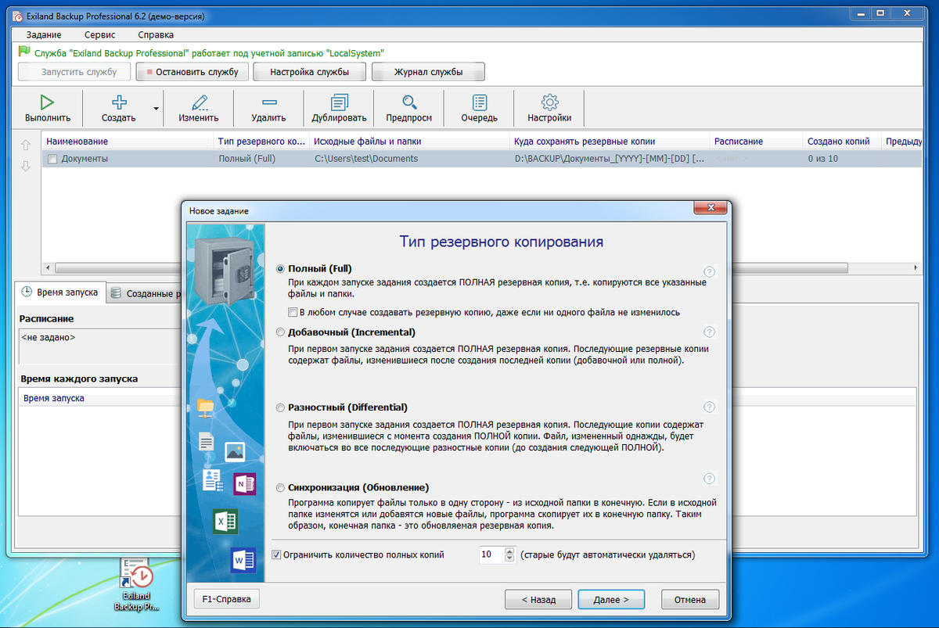Open the Очередь list icon
939x628 pixels.
click(x=479, y=102)
